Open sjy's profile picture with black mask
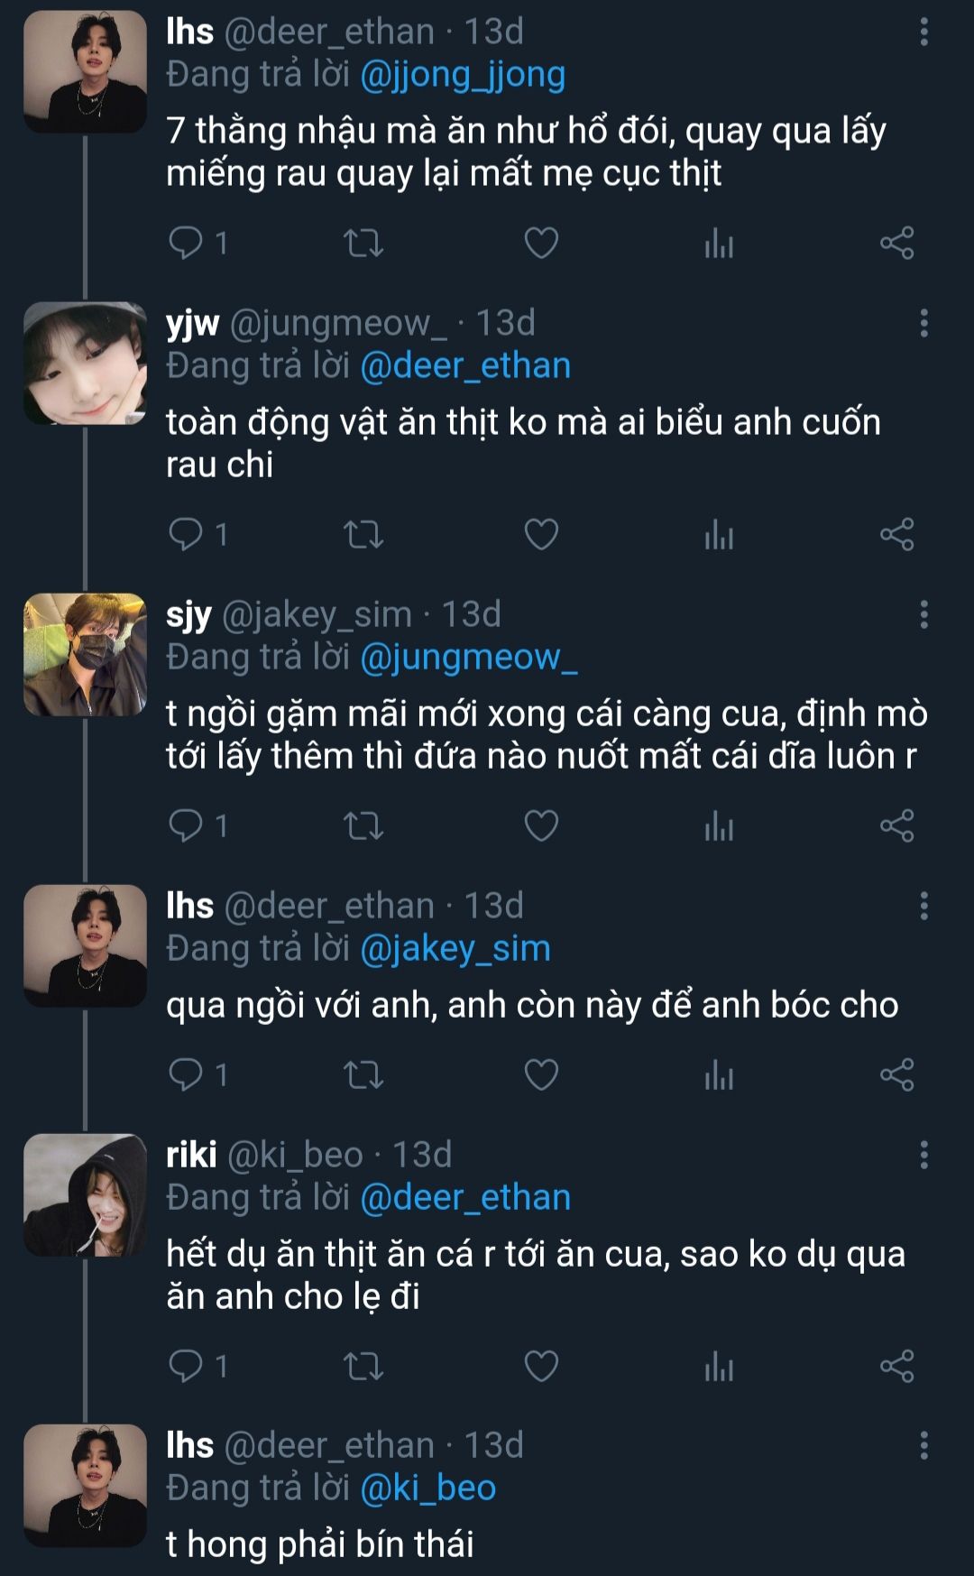This screenshot has height=1576, width=974. [85, 654]
